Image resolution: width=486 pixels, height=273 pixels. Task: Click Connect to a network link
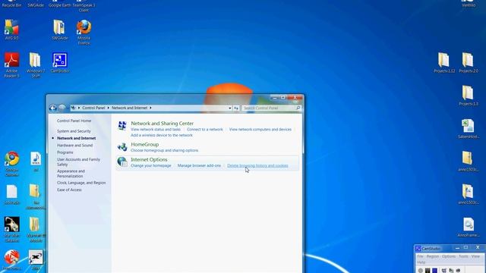205,130
